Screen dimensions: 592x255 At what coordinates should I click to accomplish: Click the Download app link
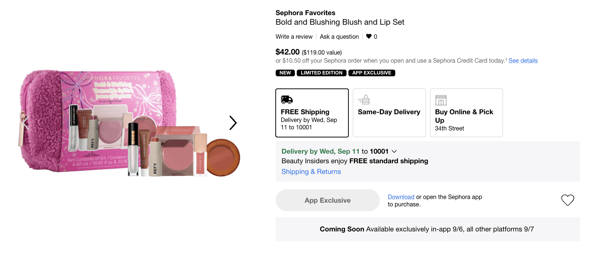401,197
